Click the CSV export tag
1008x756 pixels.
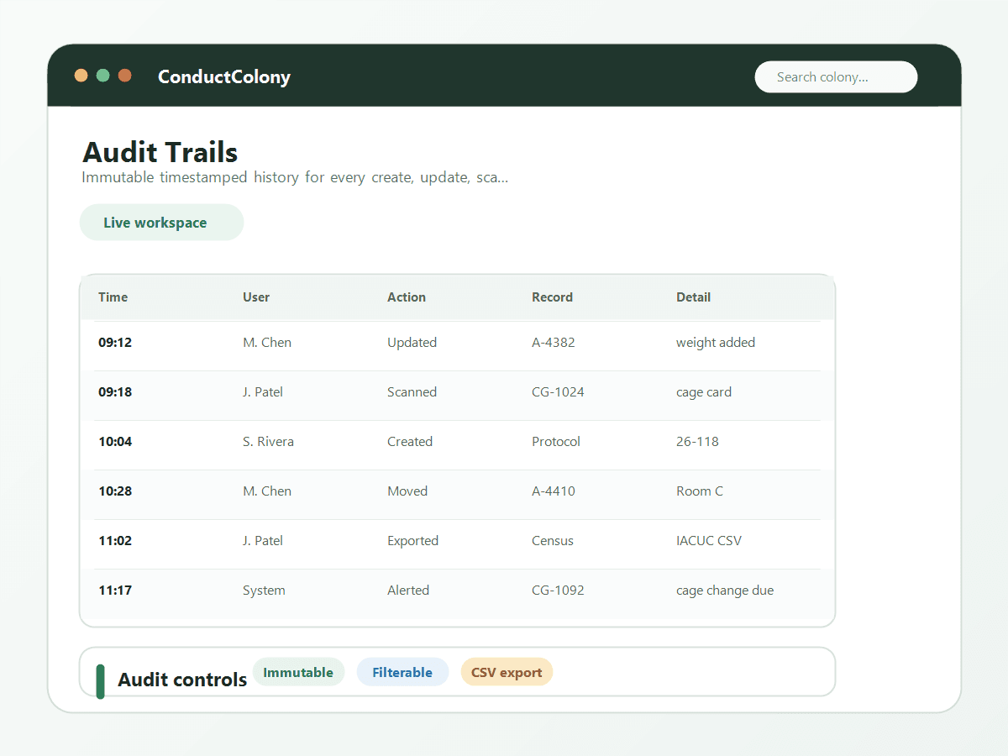click(507, 672)
